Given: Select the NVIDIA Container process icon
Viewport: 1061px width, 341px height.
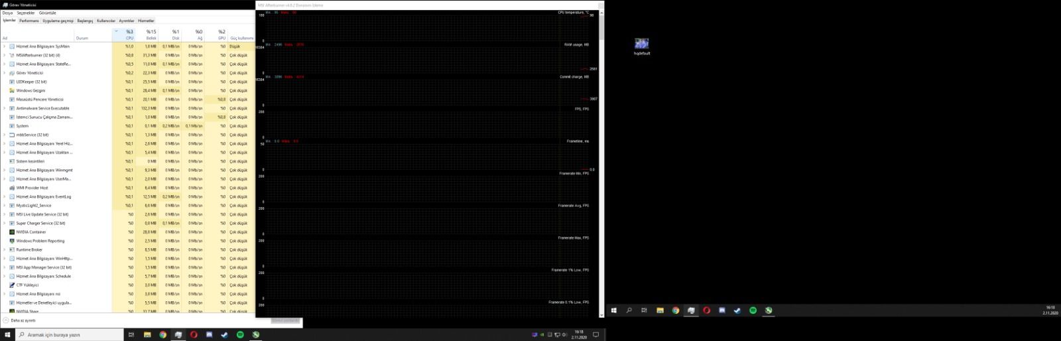Looking at the screenshot, I should pyautogui.click(x=12, y=232).
